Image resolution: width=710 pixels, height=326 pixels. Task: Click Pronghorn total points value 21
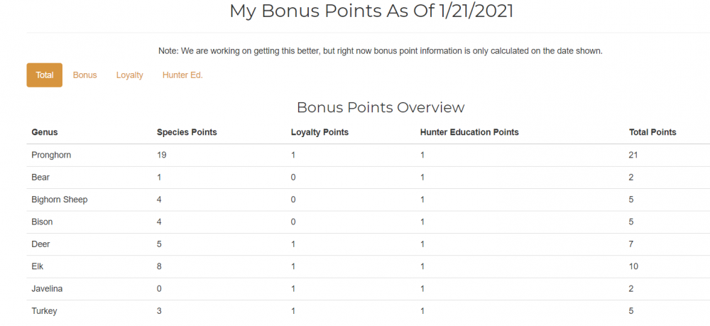point(634,155)
